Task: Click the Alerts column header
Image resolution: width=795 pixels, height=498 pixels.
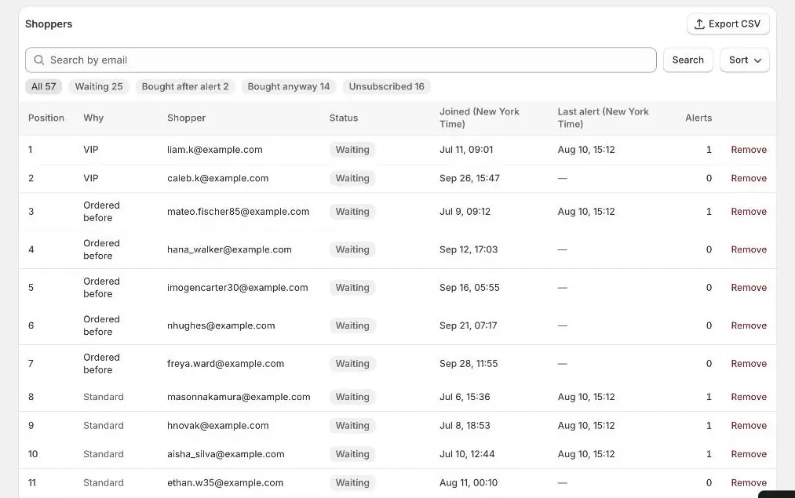Action: point(698,118)
